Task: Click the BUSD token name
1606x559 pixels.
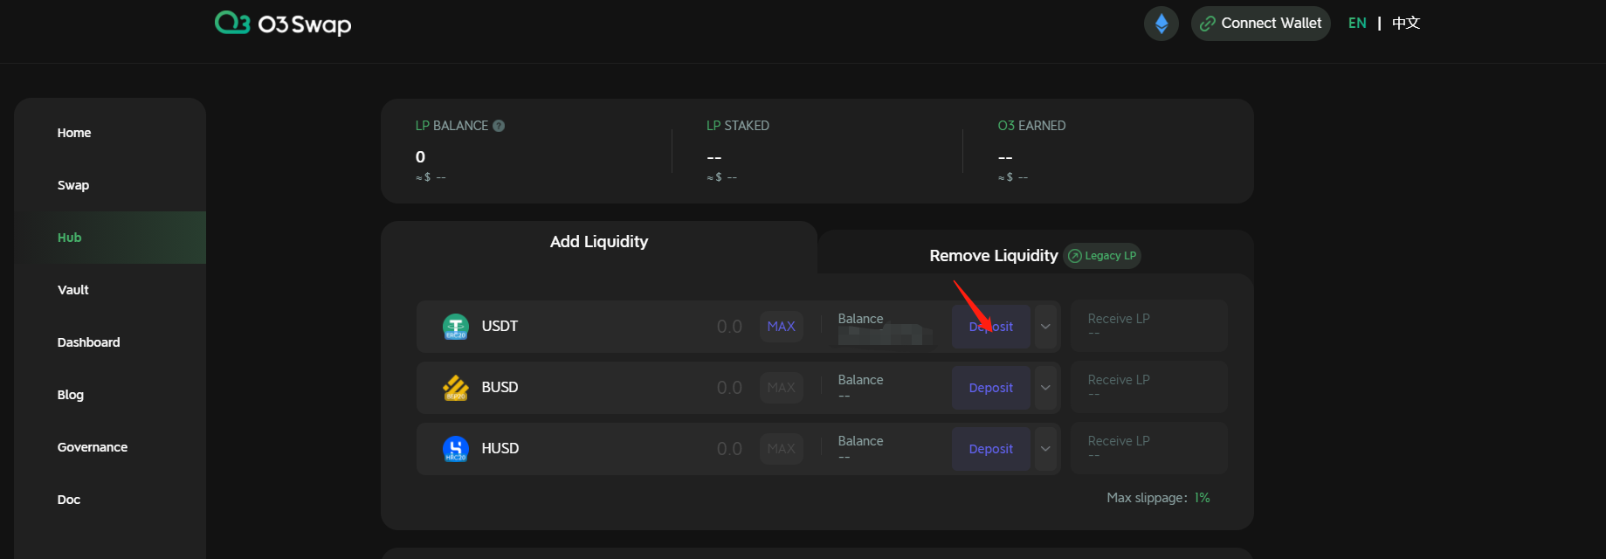Action: point(500,388)
